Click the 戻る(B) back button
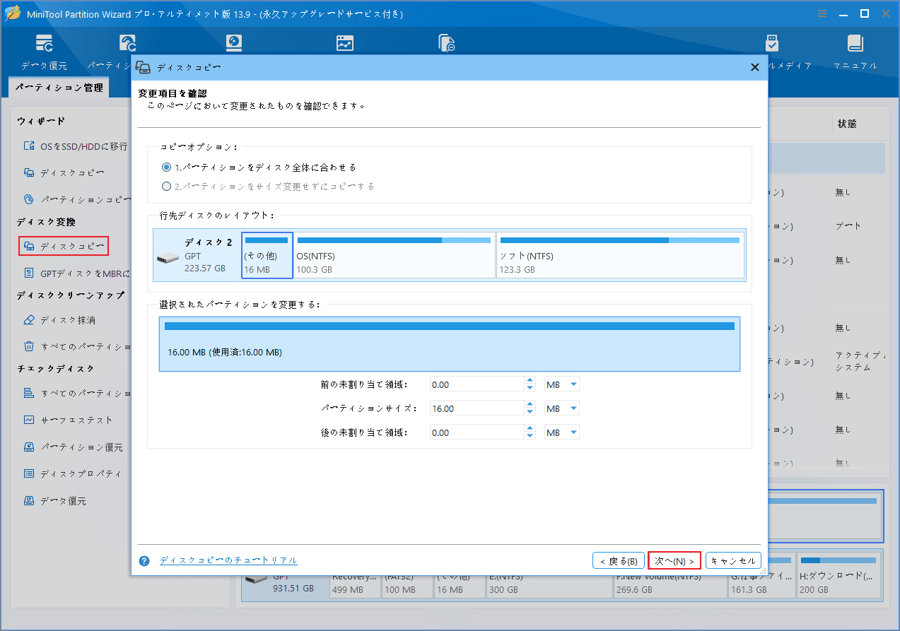 (619, 561)
